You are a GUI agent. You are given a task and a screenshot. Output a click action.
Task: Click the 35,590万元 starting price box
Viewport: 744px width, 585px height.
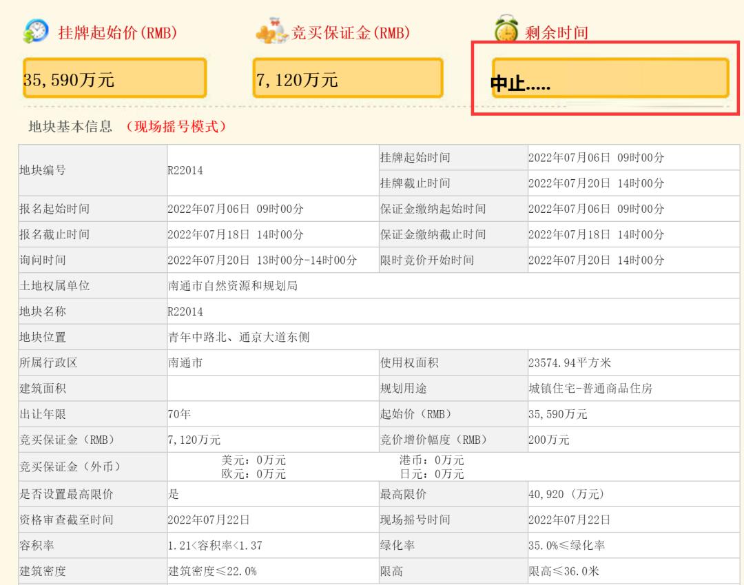point(115,79)
